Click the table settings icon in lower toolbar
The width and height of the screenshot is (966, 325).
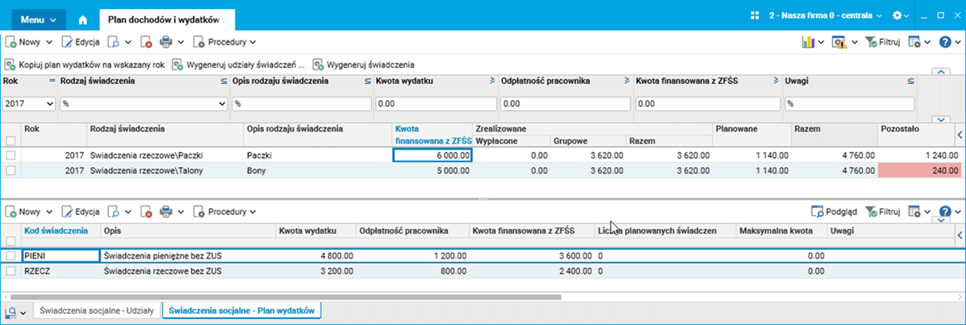click(915, 212)
